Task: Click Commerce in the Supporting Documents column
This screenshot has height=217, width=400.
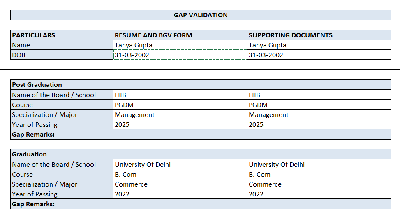Action: (319, 184)
